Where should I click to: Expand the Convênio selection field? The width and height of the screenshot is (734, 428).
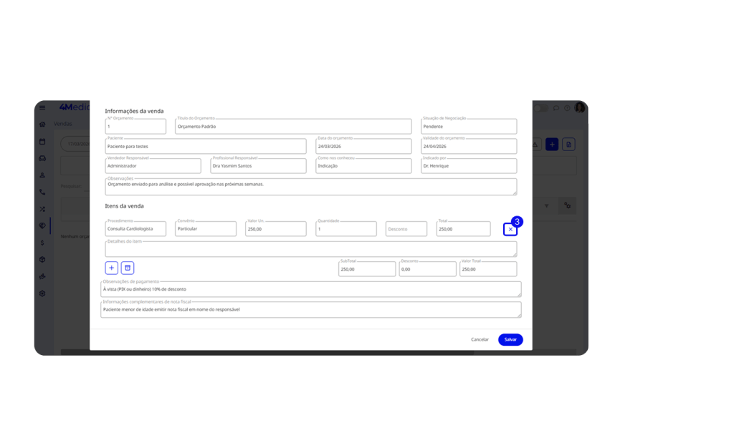pyautogui.click(x=206, y=229)
